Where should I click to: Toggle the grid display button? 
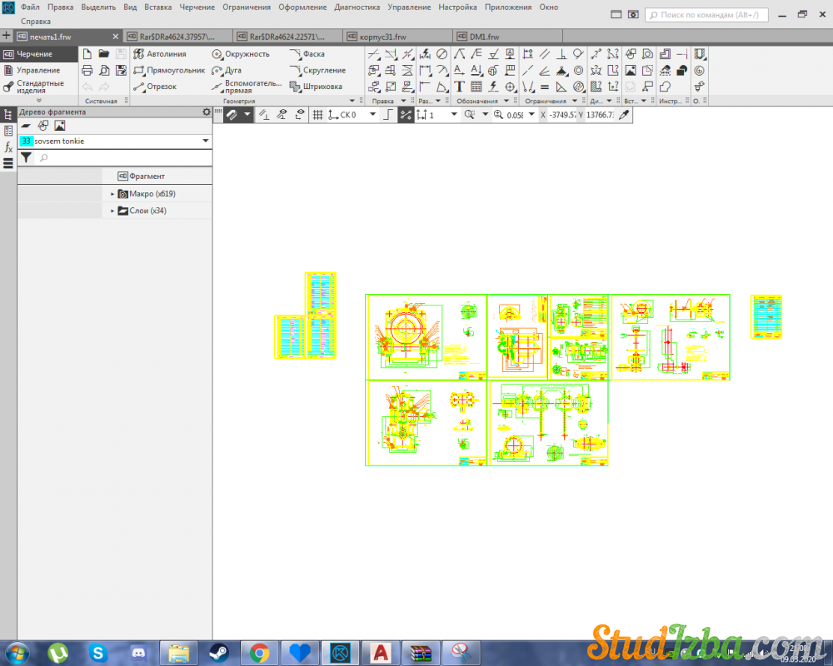[317, 115]
